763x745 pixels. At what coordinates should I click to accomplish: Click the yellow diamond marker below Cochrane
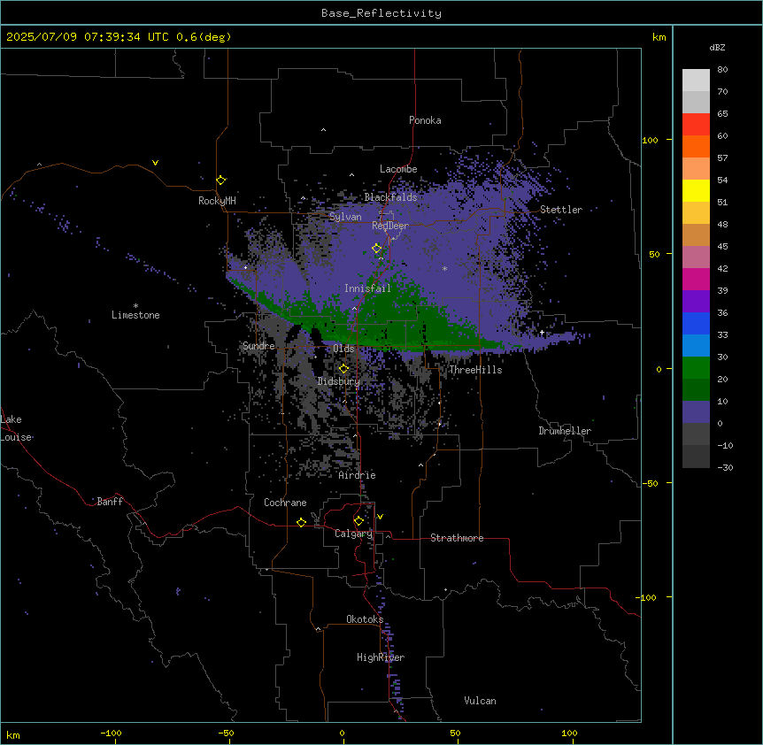(x=301, y=522)
